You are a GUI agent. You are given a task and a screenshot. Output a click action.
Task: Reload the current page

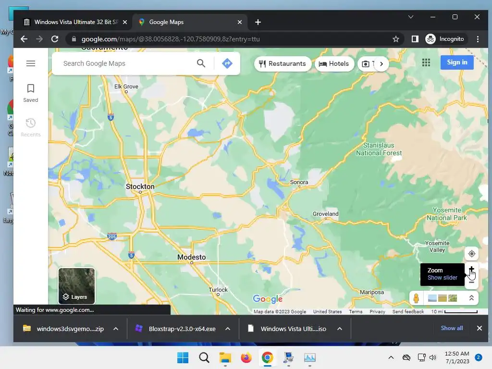coord(55,39)
